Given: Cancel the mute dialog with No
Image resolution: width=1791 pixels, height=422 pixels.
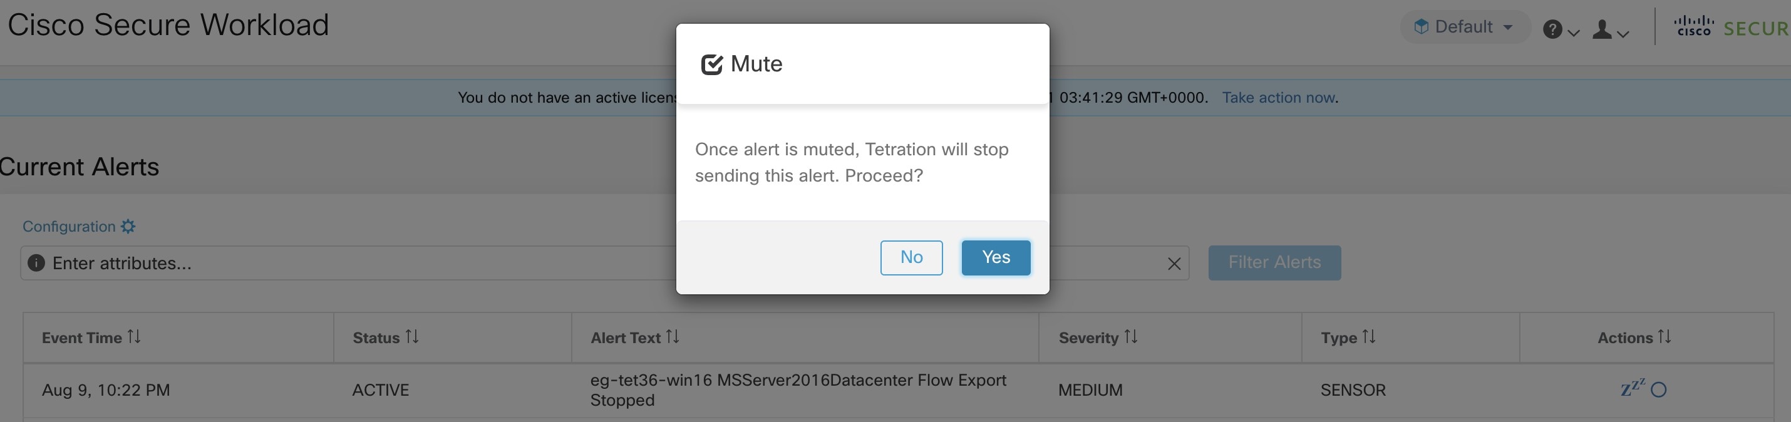Looking at the screenshot, I should pyautogui.click(x=911, y=258).
